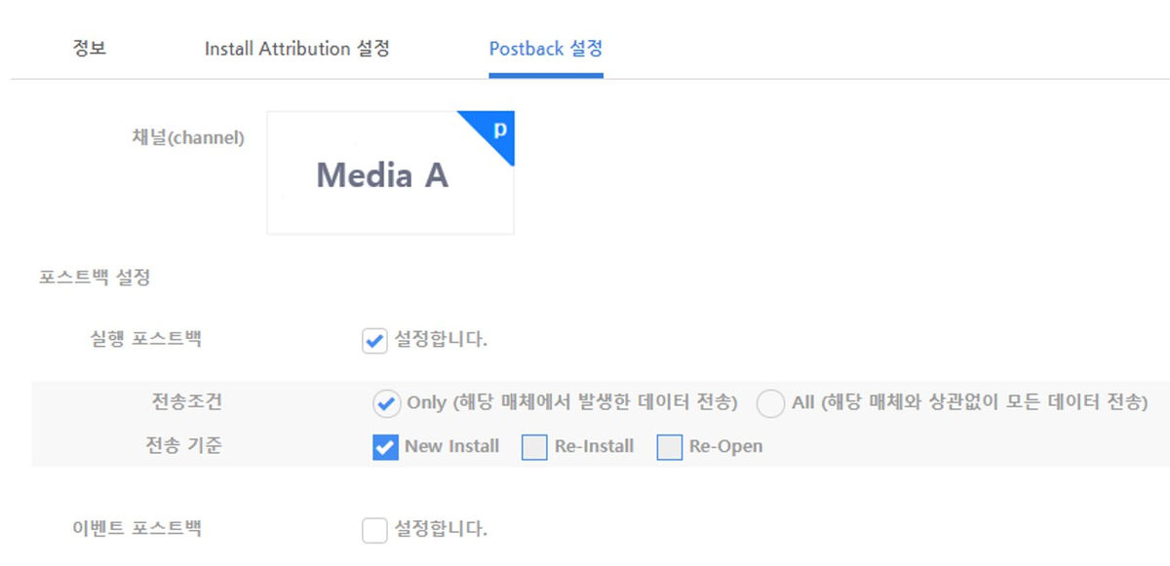This screenshot has width=1170, height=566.
Task: Enable the Re-Open checkbox
Action: coord(669,447)
